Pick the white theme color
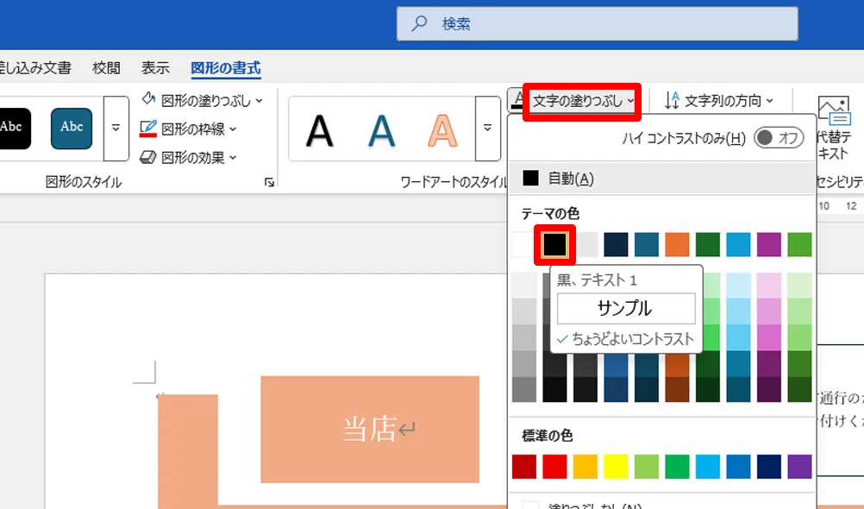The height and width of the screenshot is (509, 864). [523, 245]
